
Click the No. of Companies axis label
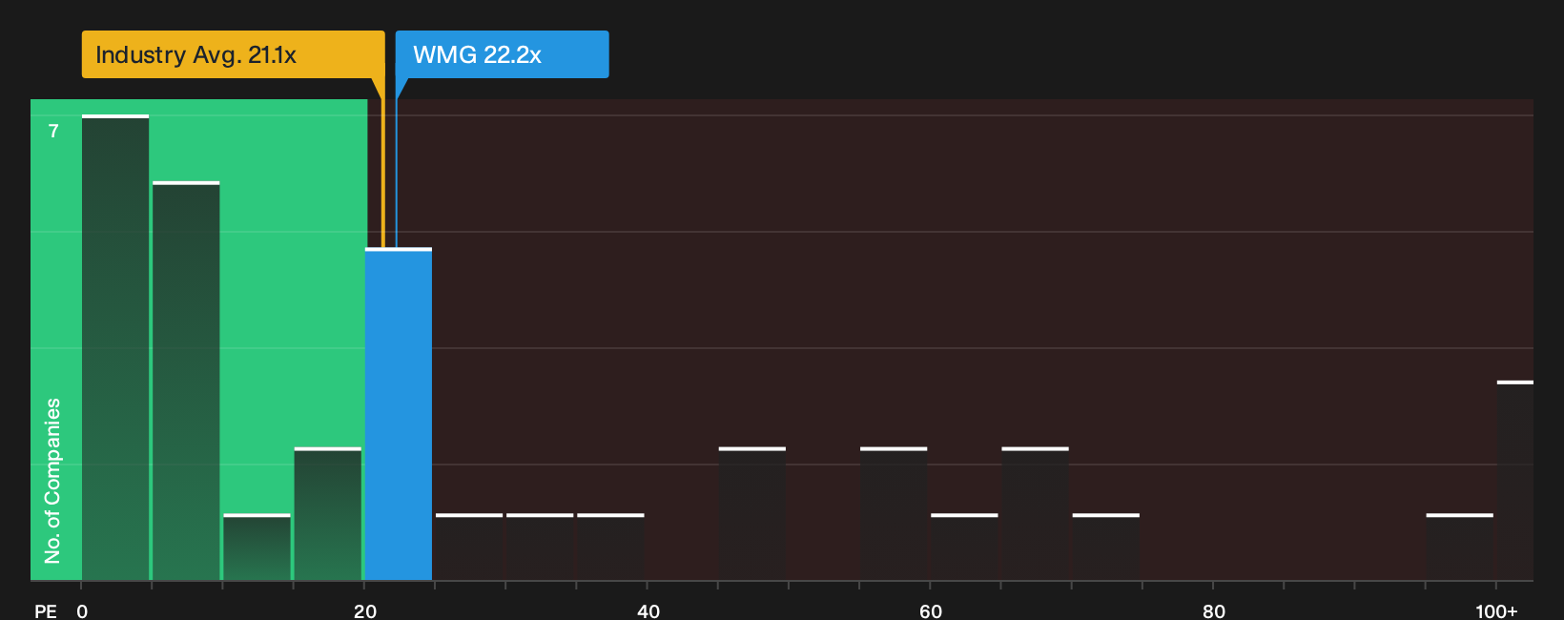pos(52,481)
